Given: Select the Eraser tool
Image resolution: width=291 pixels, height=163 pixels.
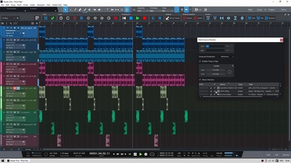Looking at the screenshot, I should [80, 10].
